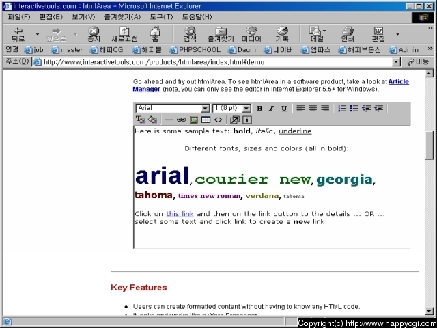Show About this editor info

coord(247,120)
